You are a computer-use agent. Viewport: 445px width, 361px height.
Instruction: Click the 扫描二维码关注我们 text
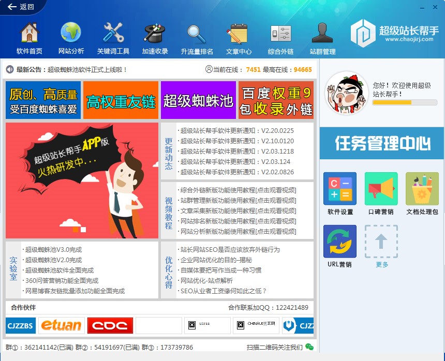point(274,347)
